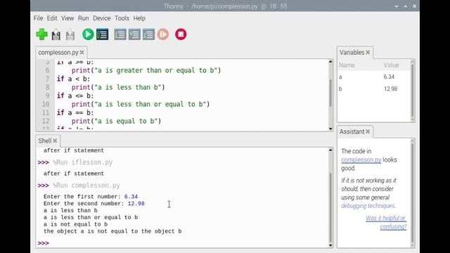The height and width of the screenshot is (253, 450).
Task: Close the Assistant panel tab
Action: pyautogui.click(x=368, y=131)
